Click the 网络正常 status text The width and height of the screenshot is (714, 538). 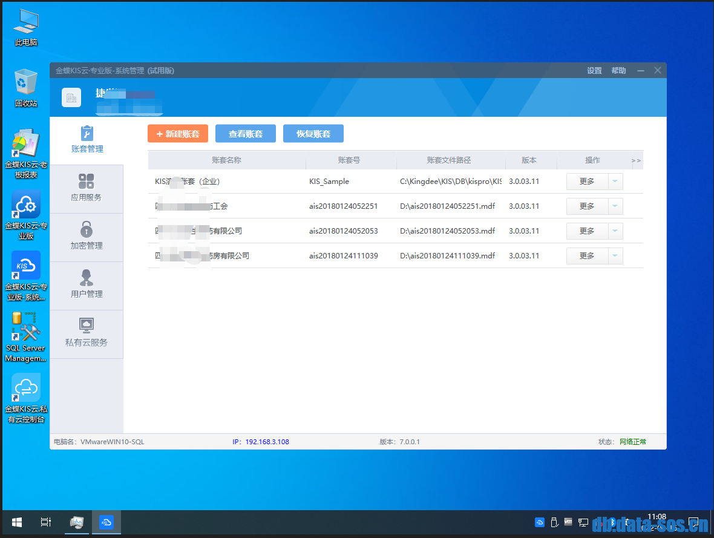[632, 441]
